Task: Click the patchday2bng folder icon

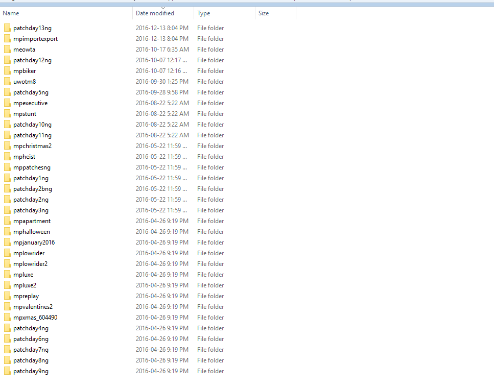Action: pos(7,188)
